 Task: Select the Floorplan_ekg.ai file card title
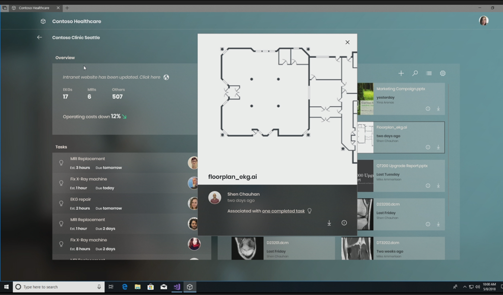[391, 127]
